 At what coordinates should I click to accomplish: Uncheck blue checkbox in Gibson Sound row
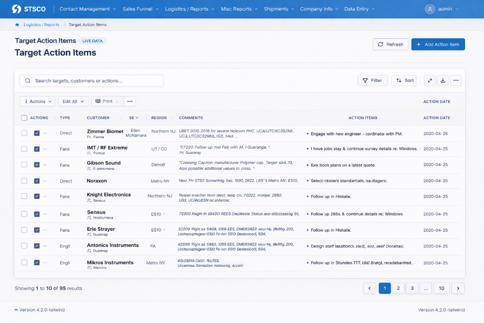point(37,164)
